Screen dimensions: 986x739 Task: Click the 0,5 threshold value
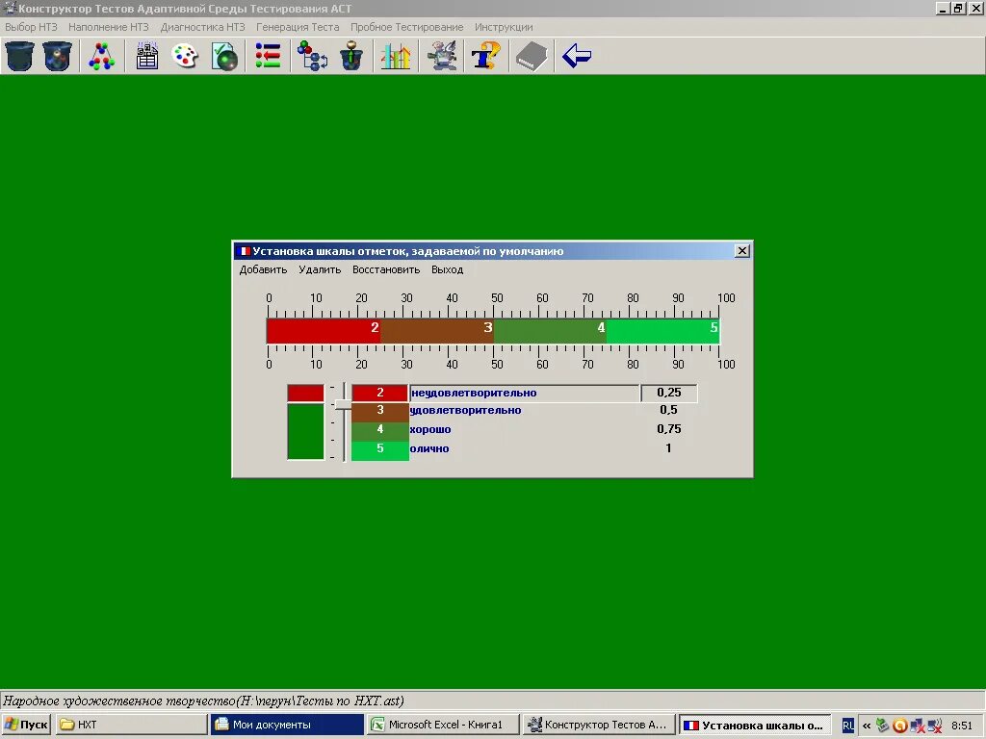668,410
